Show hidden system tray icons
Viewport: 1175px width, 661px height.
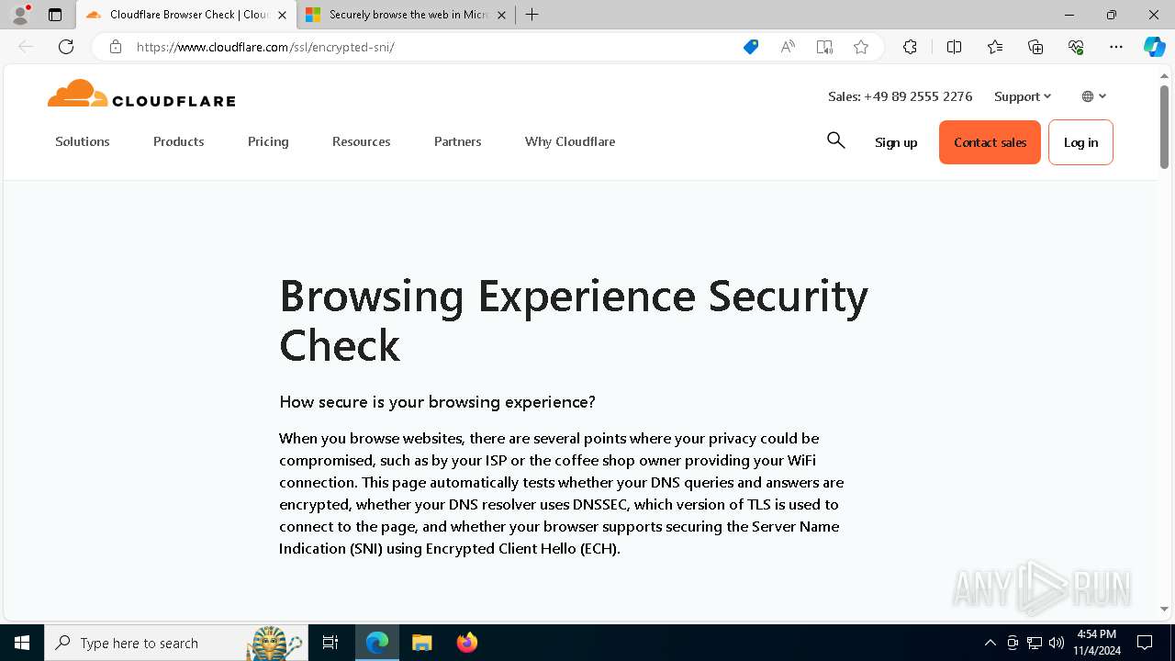coord(990,643)
